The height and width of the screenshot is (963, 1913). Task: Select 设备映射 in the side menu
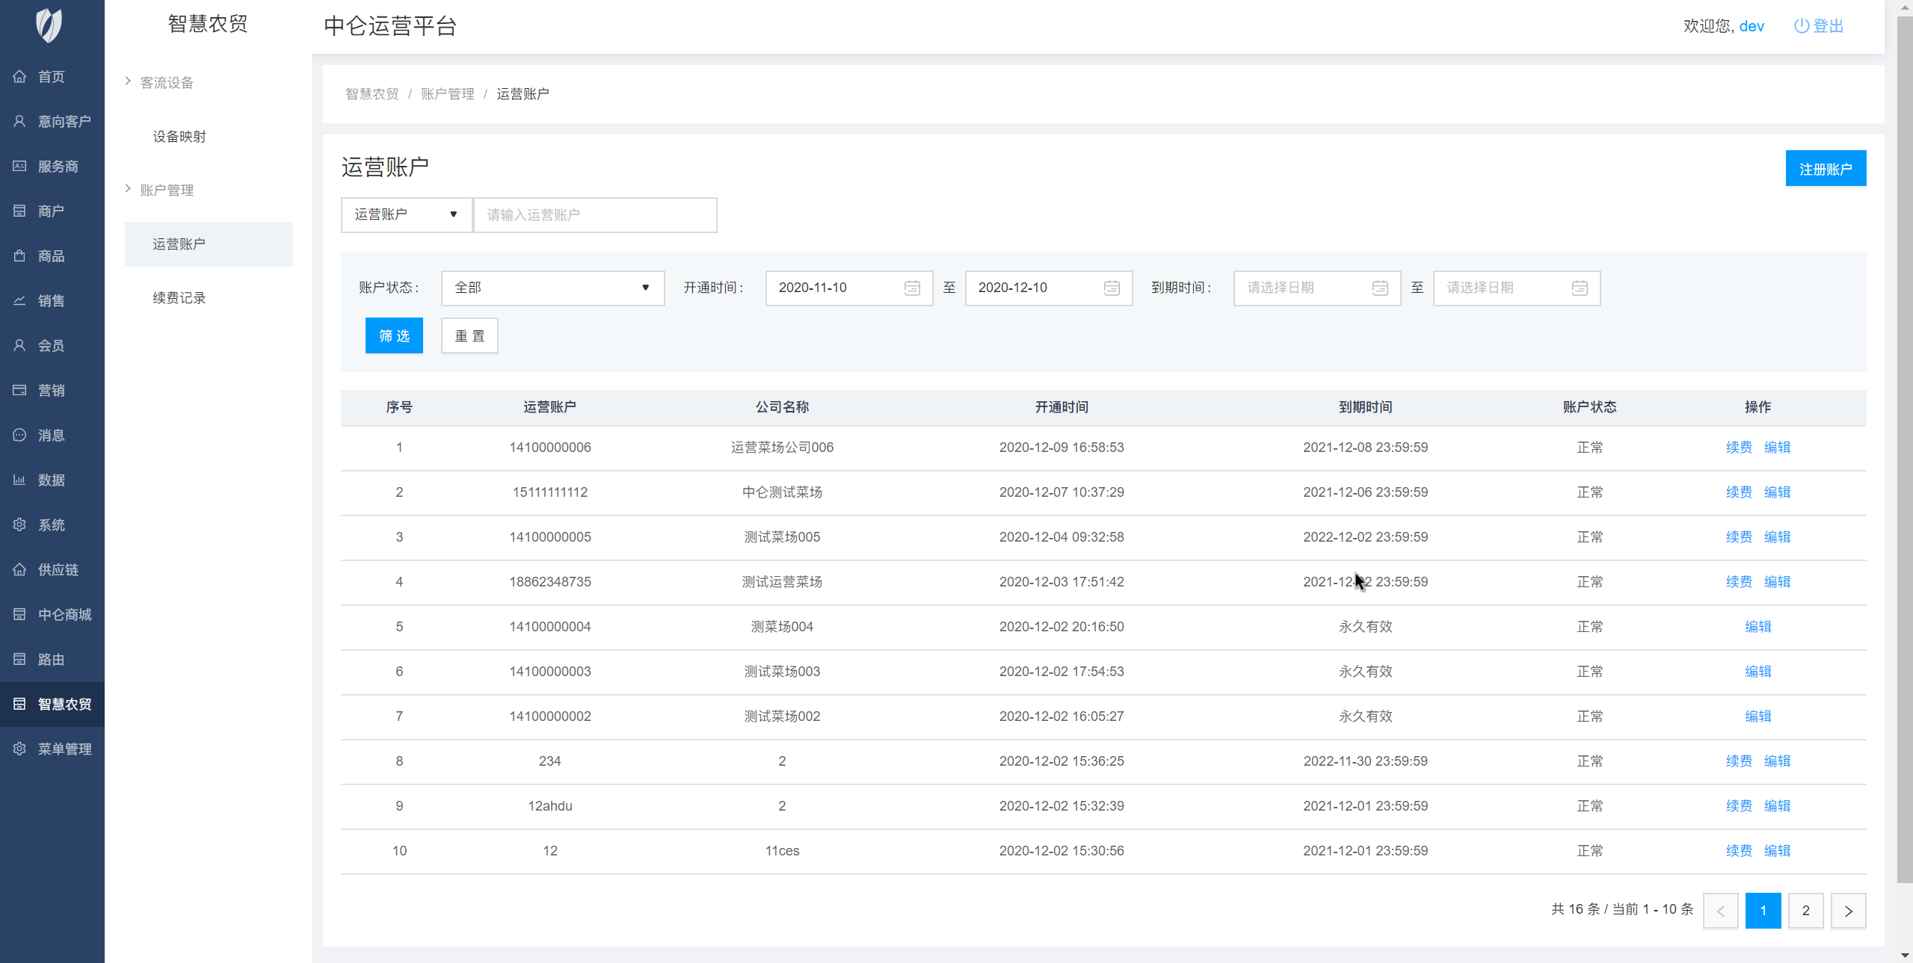pos(179,137)
